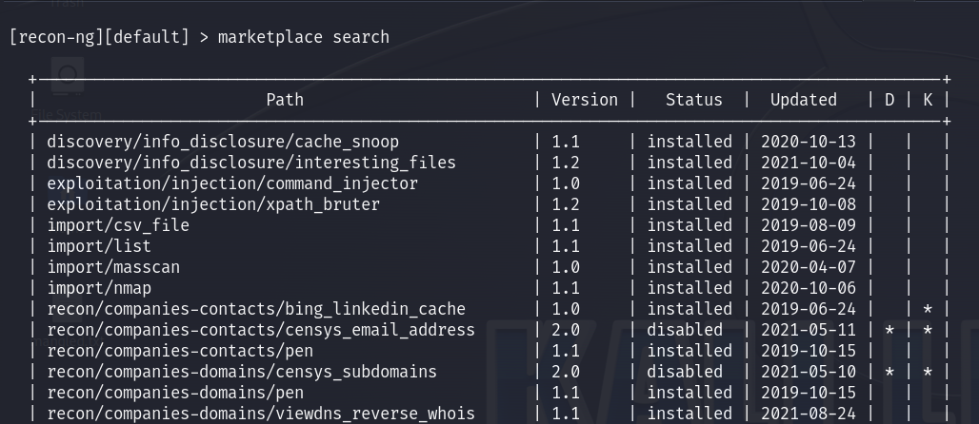Click the D column header
Screen dimensions: 979x424
click(889, 100)
